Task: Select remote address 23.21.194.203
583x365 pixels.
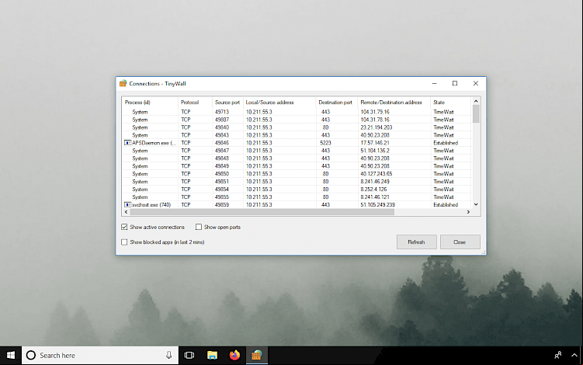Action: [x=377, y=127]
